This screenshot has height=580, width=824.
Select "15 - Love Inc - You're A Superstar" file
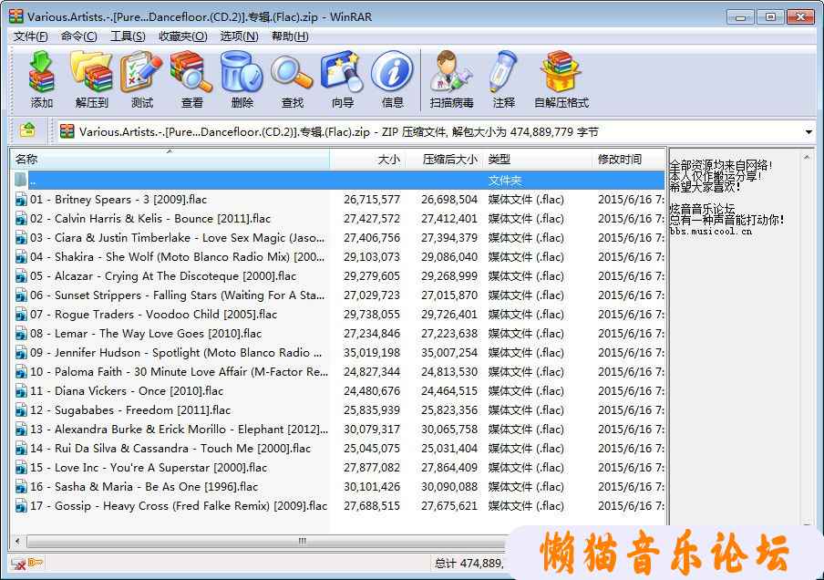149,468
